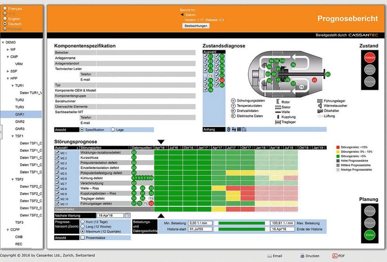Select Kurz (12 Tage) forecast horizon

(83, 222)
